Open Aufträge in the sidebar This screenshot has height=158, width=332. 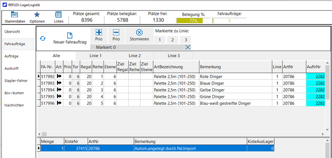click(x=12, y=56)
